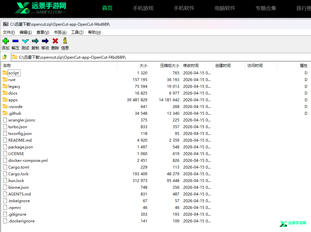This screenshot has height=232, width=311.
Task: Click the folder icon in address bar
Action: click(x=14, y=57)
